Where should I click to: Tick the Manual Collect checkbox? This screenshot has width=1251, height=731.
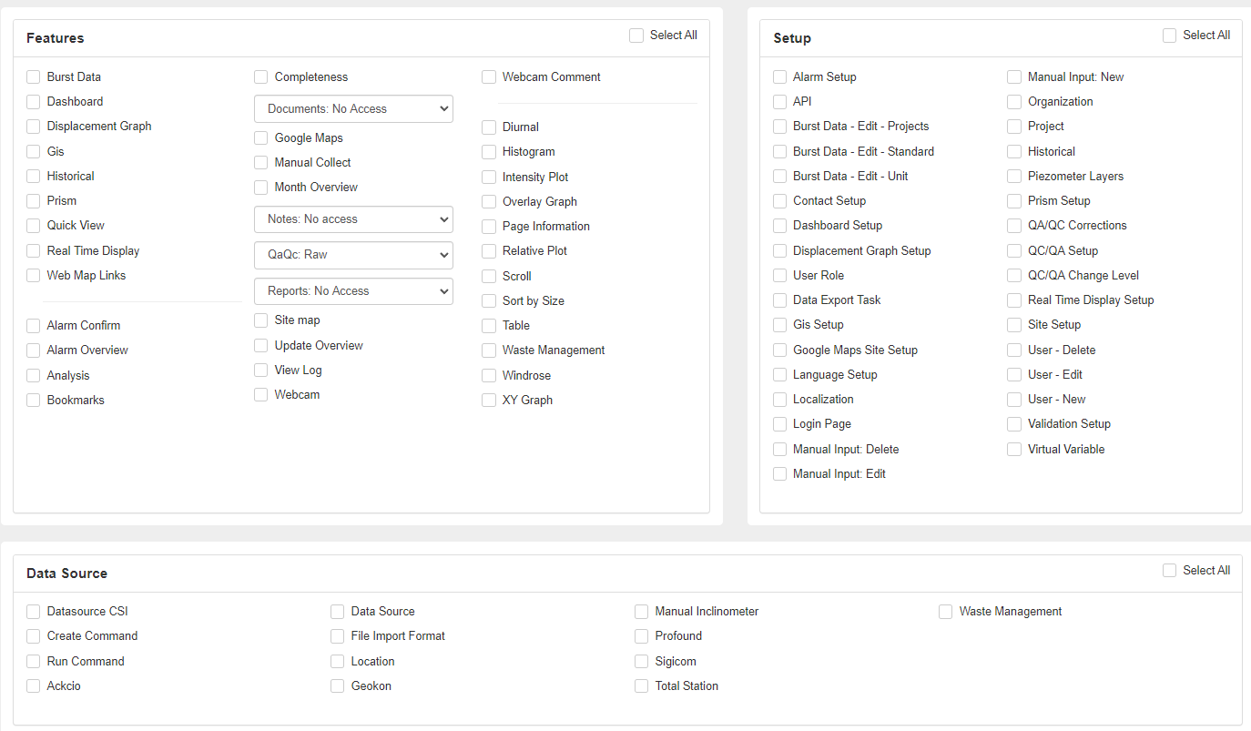click(x=261, y=163)
